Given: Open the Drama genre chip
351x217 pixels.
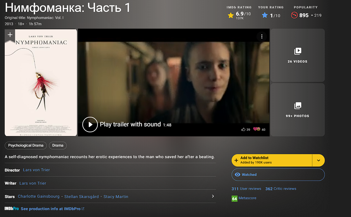Looking at the screenshot, I should 58,145.
